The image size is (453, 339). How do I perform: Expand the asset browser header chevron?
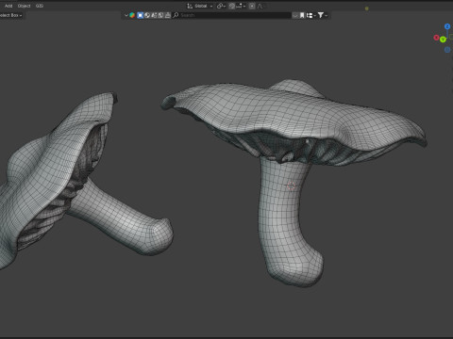(126, 15)
